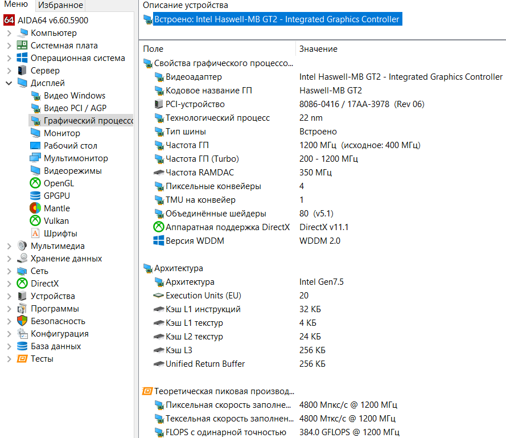506x438 pixels.
Task: Click the Компьютер computer icon
Action: coord(22,32)
